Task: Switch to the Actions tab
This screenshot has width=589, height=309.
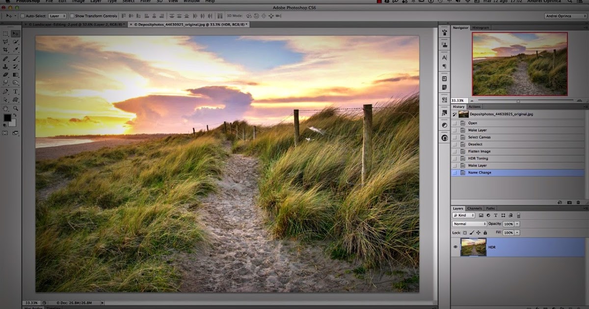Action: coord(474,106)
